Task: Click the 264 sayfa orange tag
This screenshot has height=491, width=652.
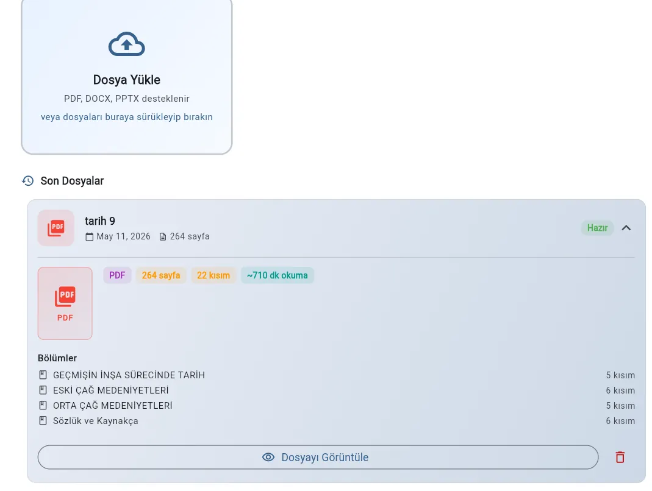Action: pyautogui.click(x=161, y=275)
